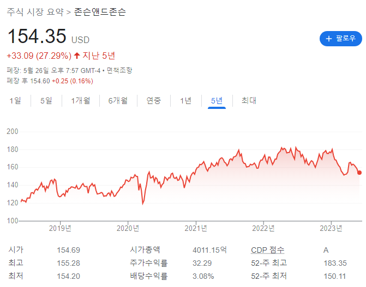Click the 52-주 최고 label

pos(269,263)
